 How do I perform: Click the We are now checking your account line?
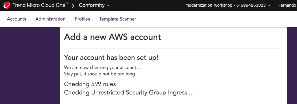pyautogui.click(x=102, y=68)
